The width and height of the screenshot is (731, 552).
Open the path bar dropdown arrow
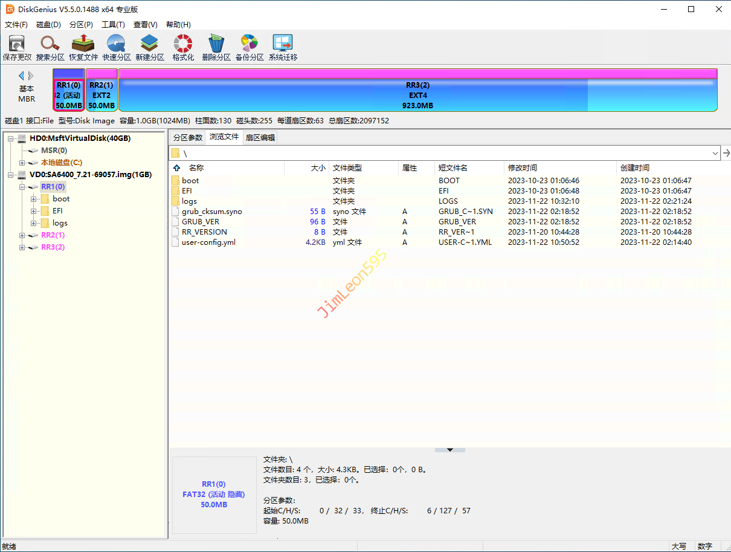715,154
